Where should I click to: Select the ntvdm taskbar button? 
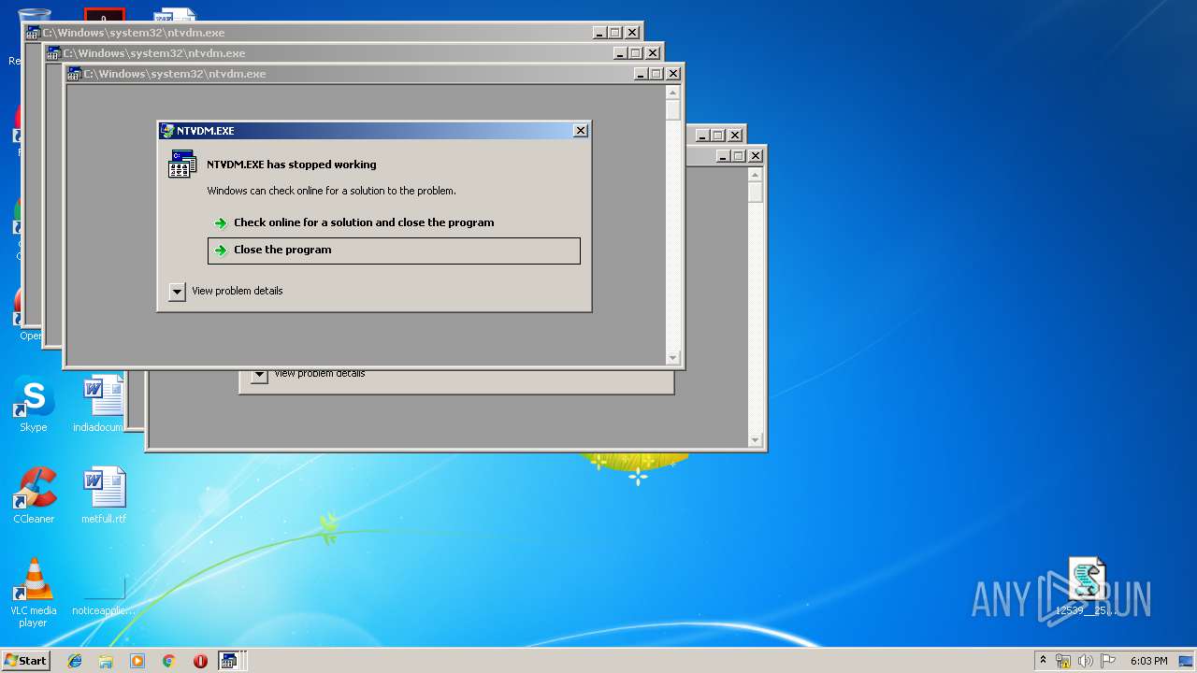coord(231,661)
